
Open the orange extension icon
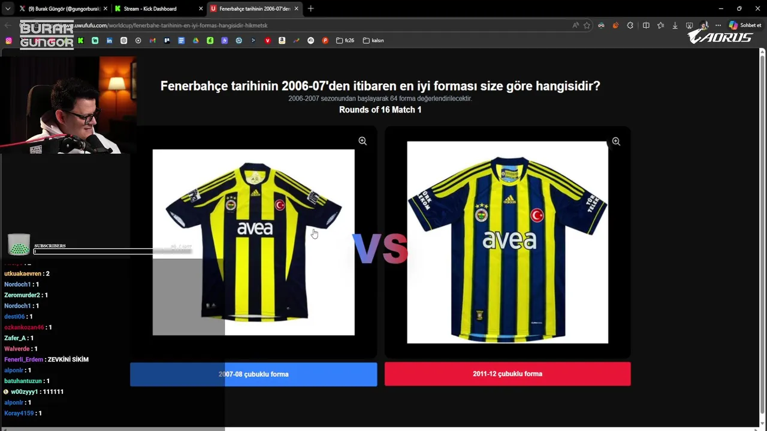pos(615,25)
